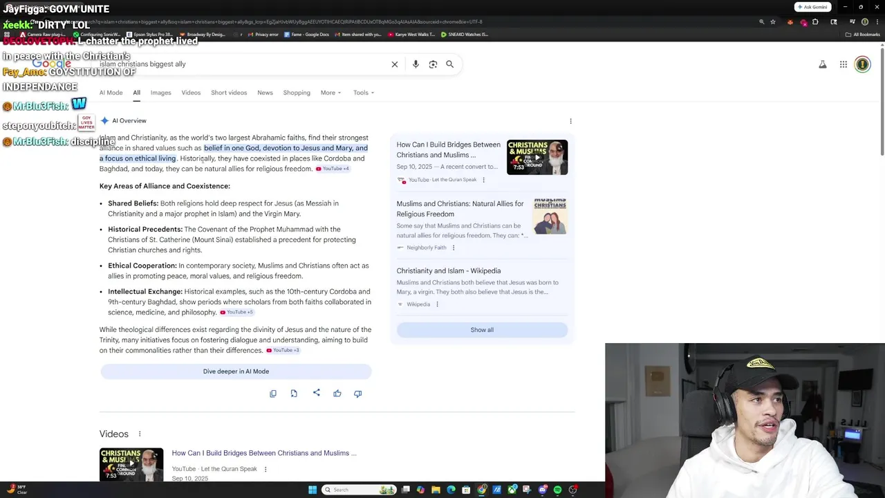Click the Google search input field
The width and height of the screenshot is (885, 498).
point(242,64)
